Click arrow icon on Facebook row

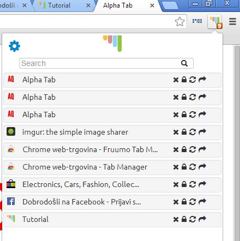point(202,201)
